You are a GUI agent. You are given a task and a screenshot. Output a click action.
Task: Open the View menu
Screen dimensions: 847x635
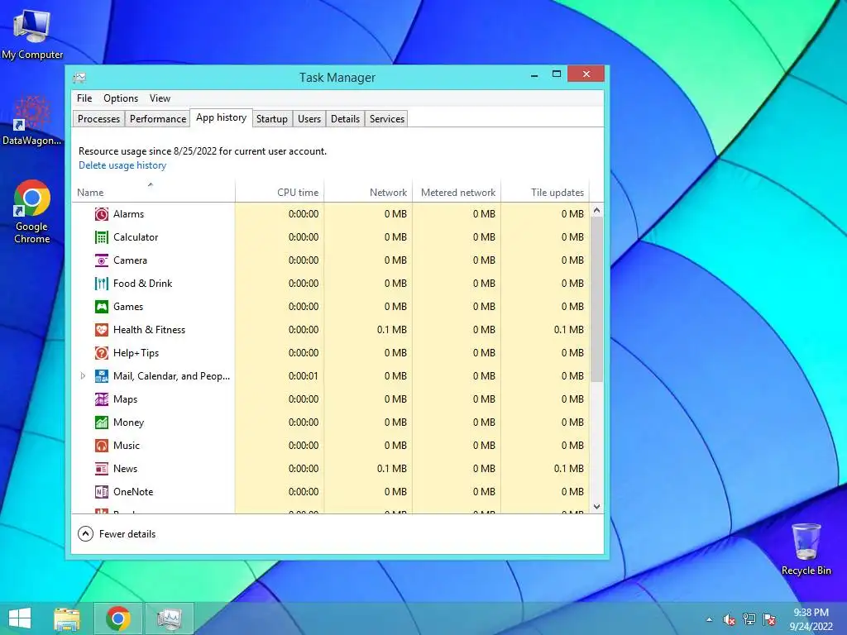pyautogui.click(x=160, y=98)
